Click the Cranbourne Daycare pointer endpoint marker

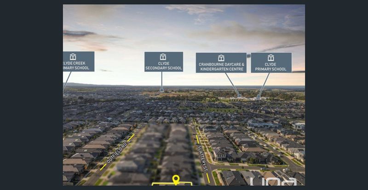[239, 95]
